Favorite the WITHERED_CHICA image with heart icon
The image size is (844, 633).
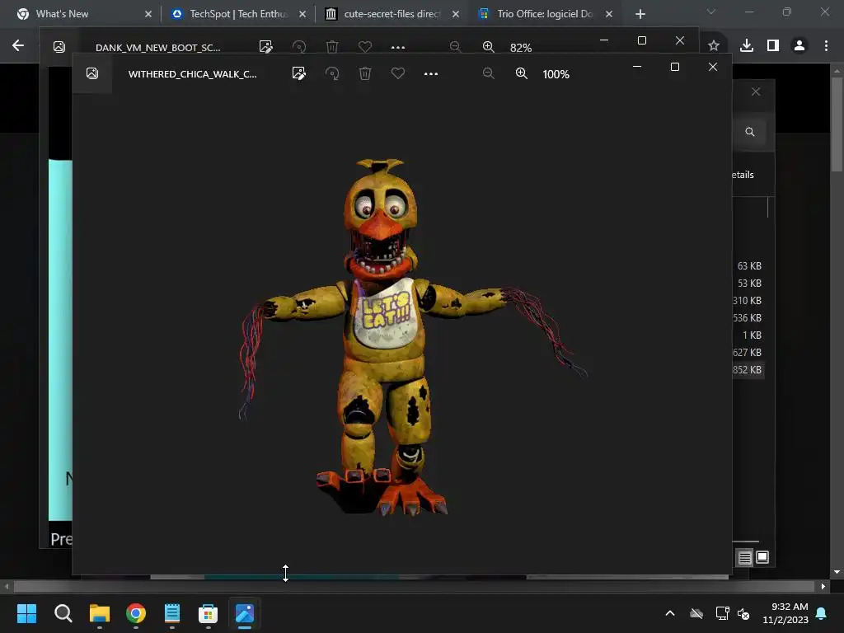click(x=398, y=73)
